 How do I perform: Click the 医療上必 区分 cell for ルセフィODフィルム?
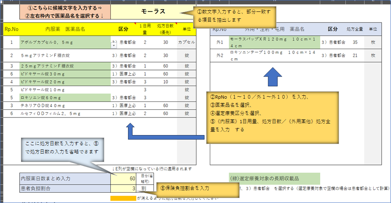coord(124,113)
